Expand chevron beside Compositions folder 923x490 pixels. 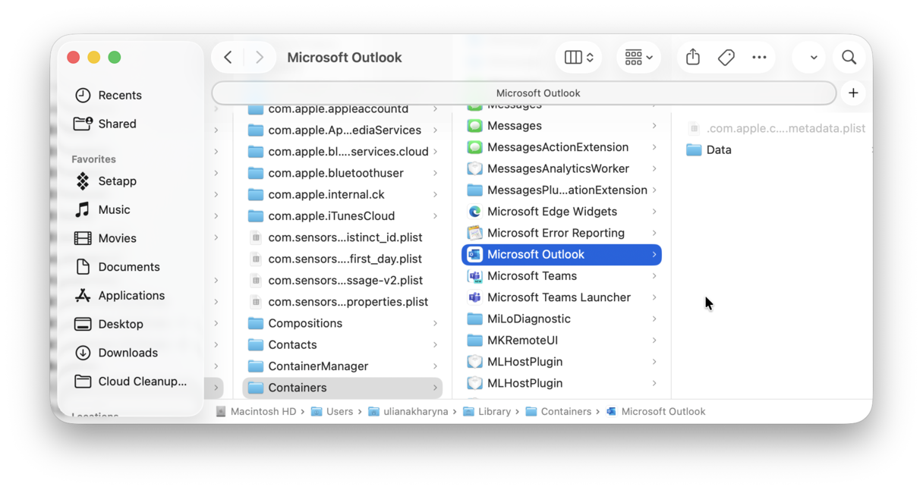pos(435,323)
